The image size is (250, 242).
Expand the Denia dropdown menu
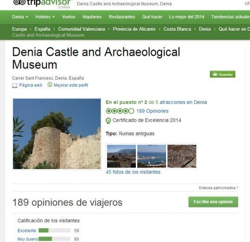pos(20,17)
